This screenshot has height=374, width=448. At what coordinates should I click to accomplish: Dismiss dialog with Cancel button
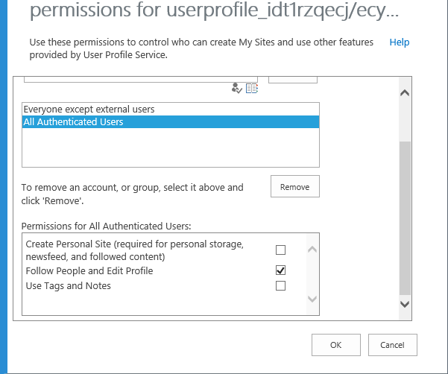point(393,345)
